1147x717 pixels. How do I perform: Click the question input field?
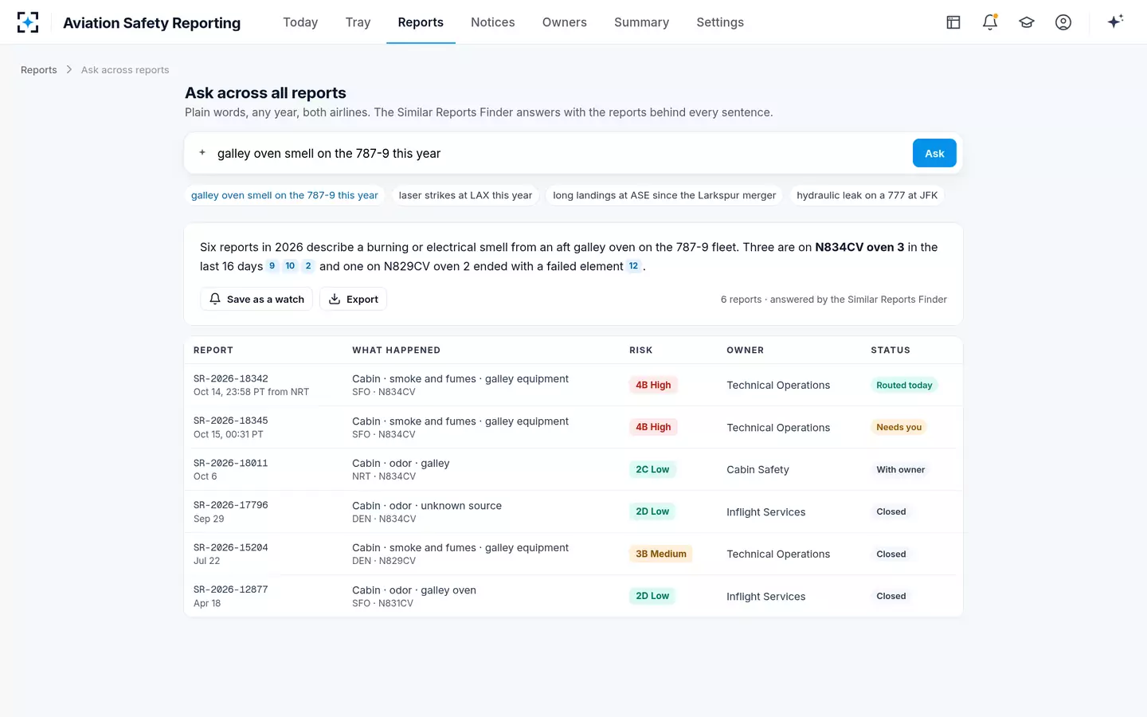pos(561,153)
